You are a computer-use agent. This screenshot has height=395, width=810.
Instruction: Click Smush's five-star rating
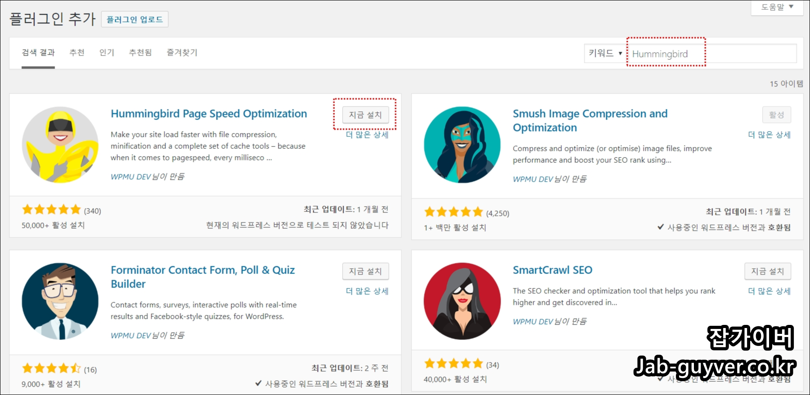tap(454, 212)
